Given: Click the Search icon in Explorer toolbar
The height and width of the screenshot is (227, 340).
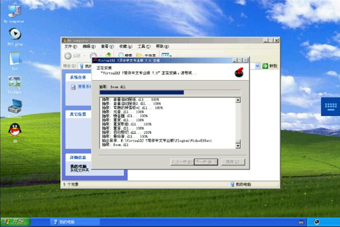Looking at the screenshot, I should 121,55.
